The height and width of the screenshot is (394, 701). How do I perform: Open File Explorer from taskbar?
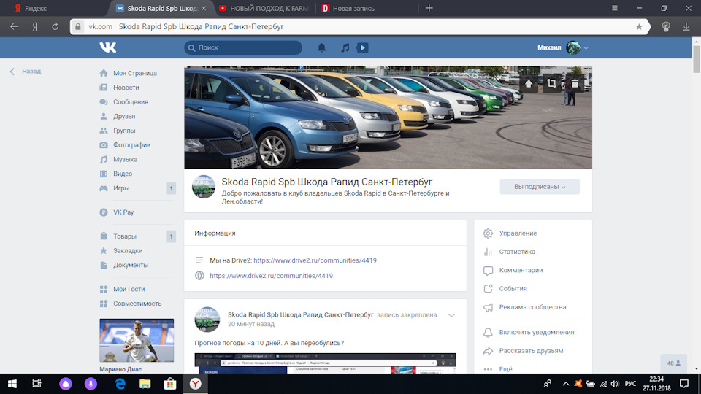tap(145, 384)
